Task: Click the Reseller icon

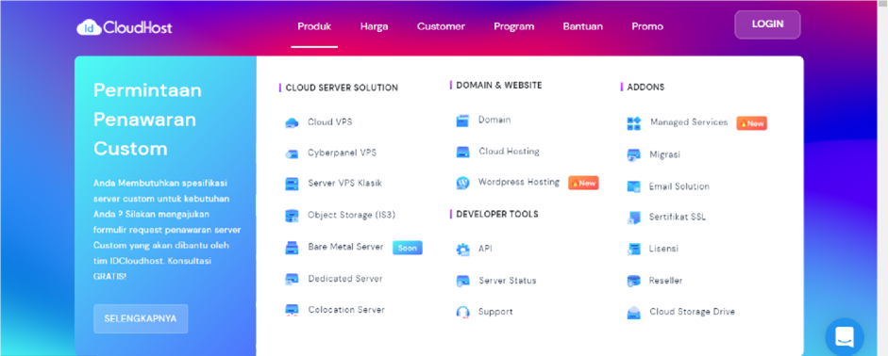Action: (x=634, y=281)
